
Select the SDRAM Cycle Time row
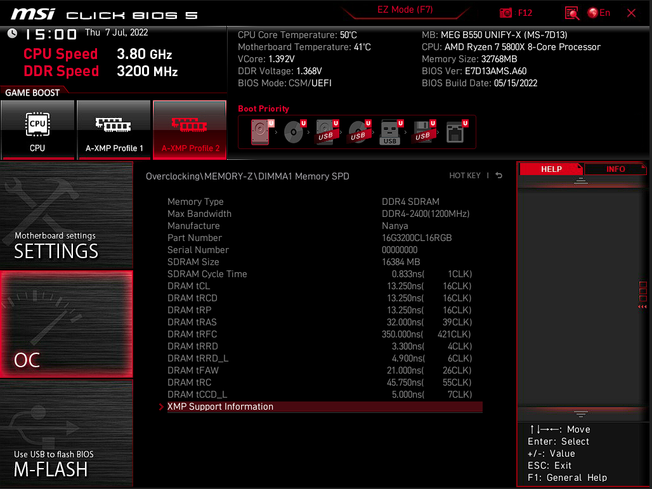[x=325, y=274]
